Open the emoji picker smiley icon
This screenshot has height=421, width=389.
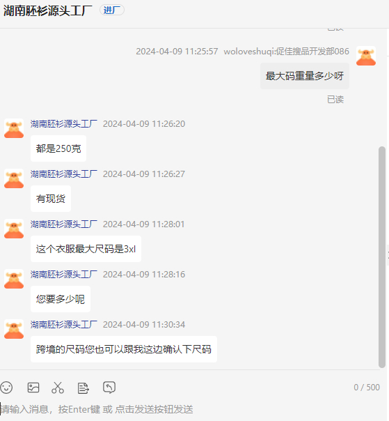[x=6, y=388]
